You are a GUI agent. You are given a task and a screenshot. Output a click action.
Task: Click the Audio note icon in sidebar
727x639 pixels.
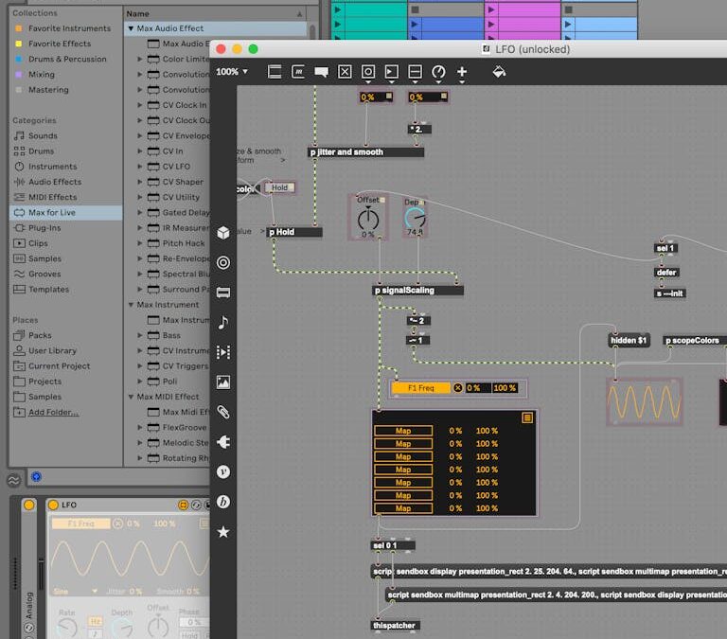(x=223, y=322)
